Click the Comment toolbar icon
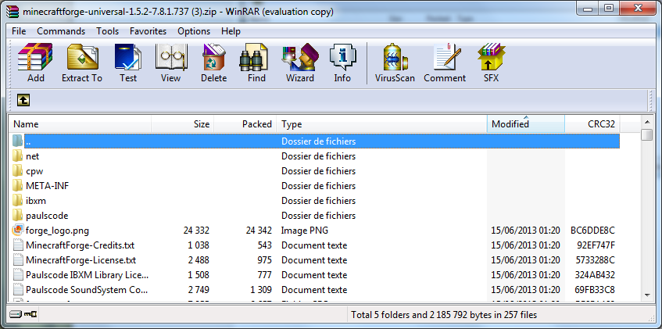This screenshot has width=662, height=329. (447, 56)
